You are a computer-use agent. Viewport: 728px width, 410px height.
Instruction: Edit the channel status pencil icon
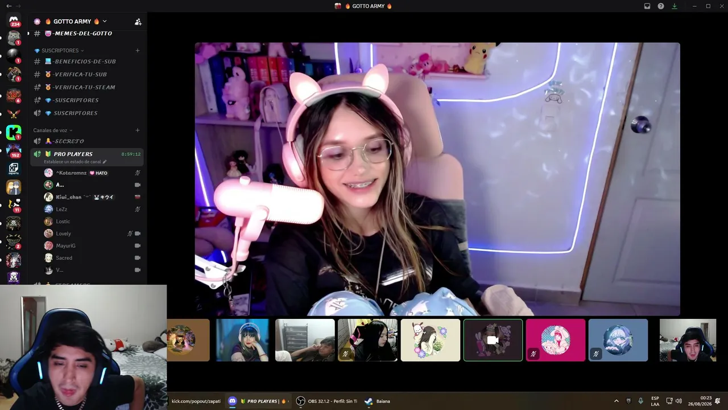(x=104, y=162)
